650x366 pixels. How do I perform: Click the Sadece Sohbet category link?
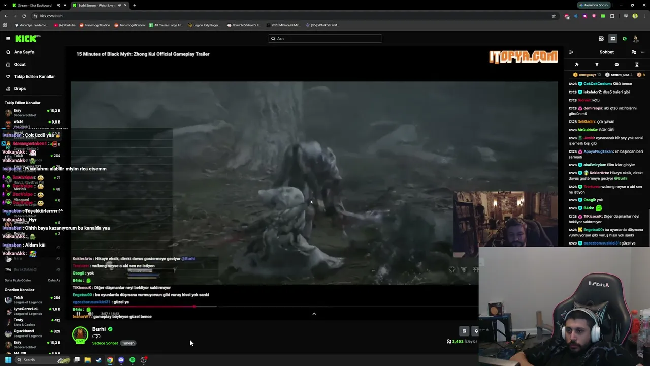click(x=105, y=343)
